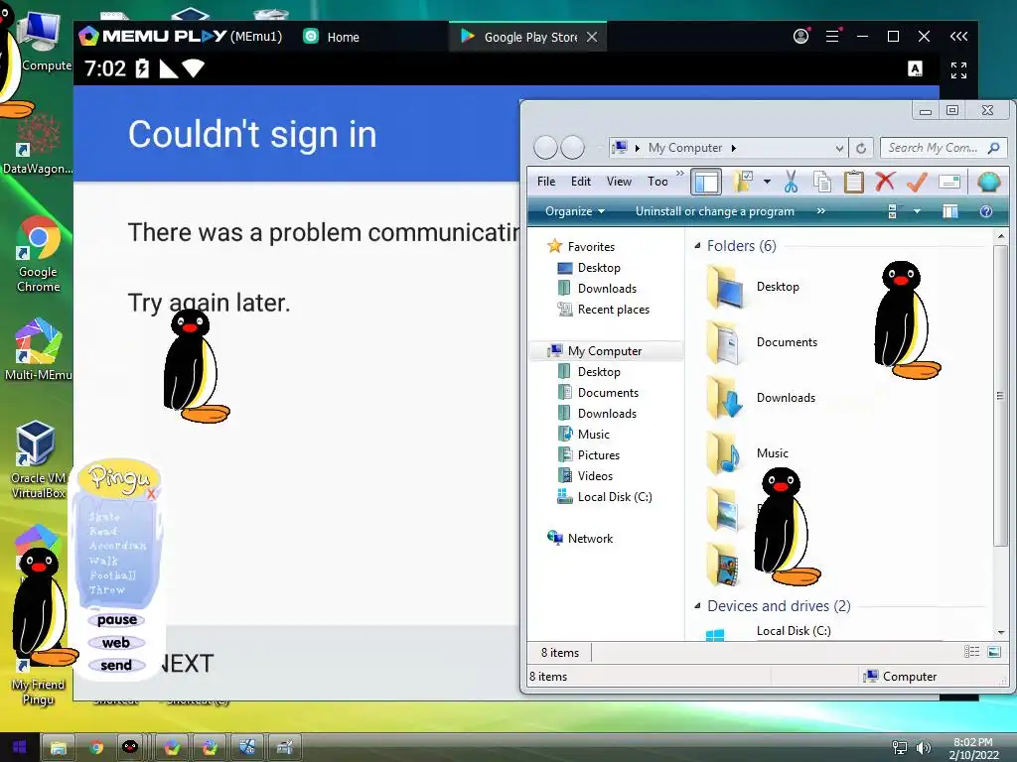Click the Copy pages icon
The width and height of the screenshot is (1017, 762).
coord(821,183)
